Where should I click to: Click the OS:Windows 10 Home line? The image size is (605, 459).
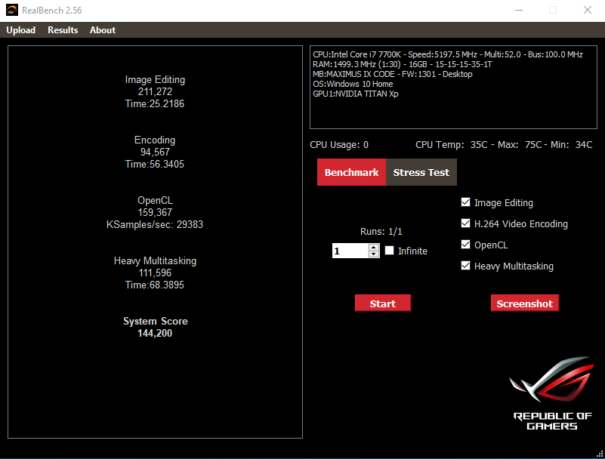[353, 84]
